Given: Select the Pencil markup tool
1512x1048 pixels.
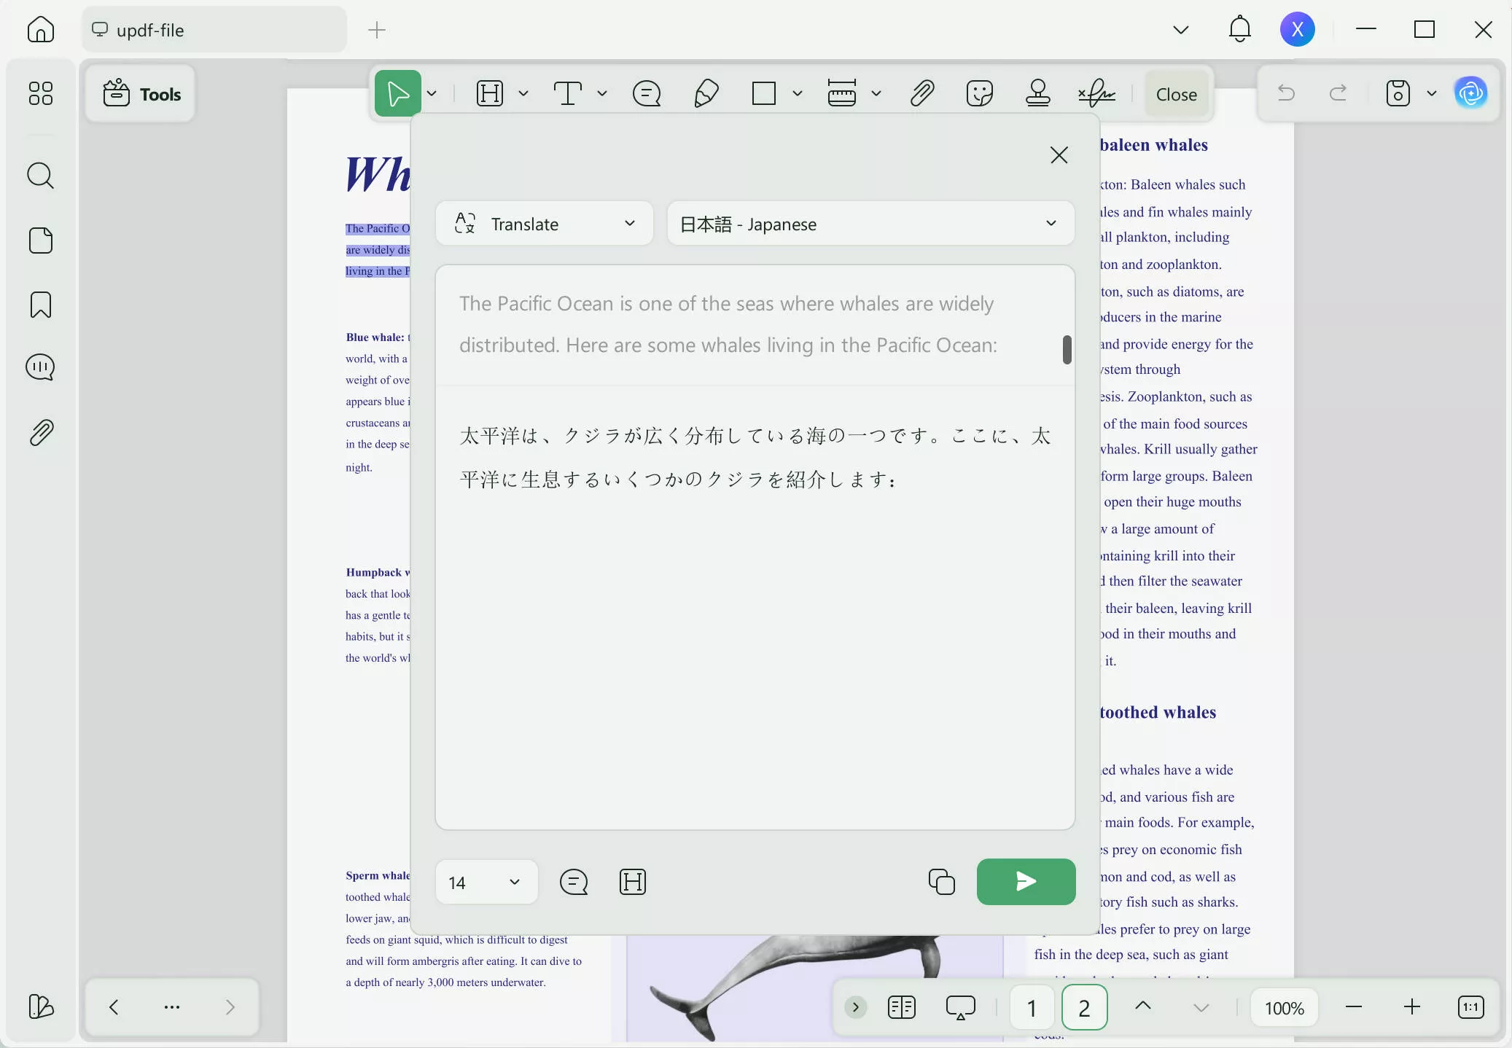Looking at the screenshot, I should 706,93.
